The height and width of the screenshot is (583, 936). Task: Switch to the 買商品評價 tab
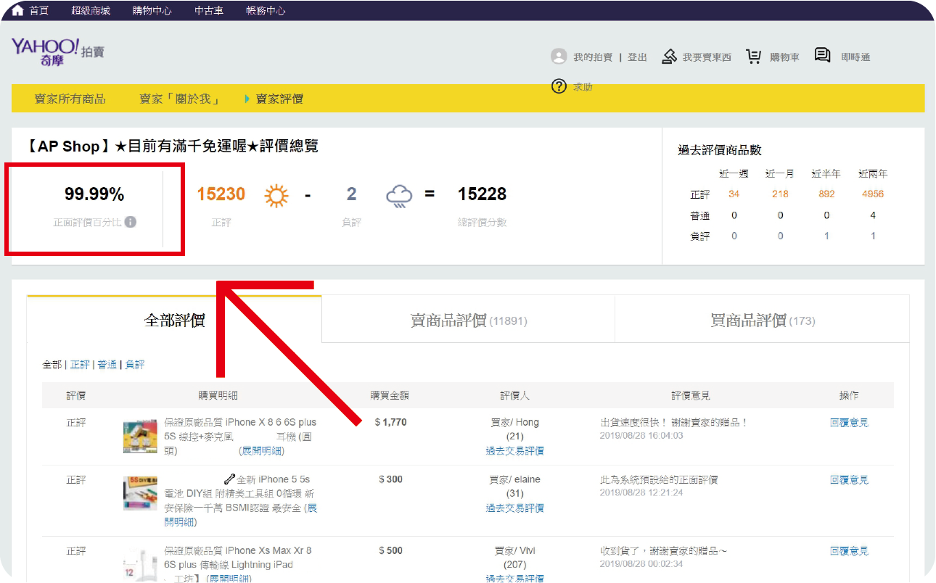coord(762,321)
